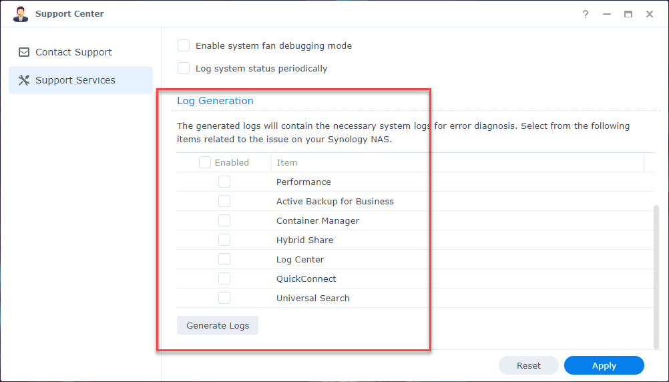The image size is (669, 382).
Task: Minimize the Support Center window
Action: pos(607,14)
